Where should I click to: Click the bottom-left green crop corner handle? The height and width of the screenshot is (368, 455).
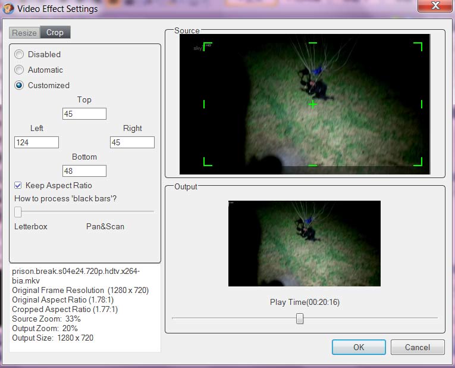point(207,163)
